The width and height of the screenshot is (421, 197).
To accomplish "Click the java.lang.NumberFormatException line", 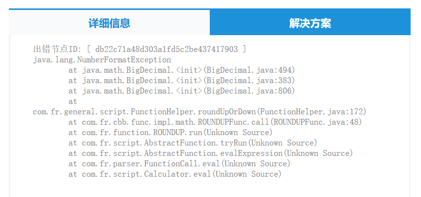I will tap(102, 60).
